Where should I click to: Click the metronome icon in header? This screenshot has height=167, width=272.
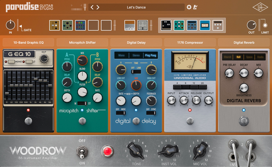tap(196, 7)
